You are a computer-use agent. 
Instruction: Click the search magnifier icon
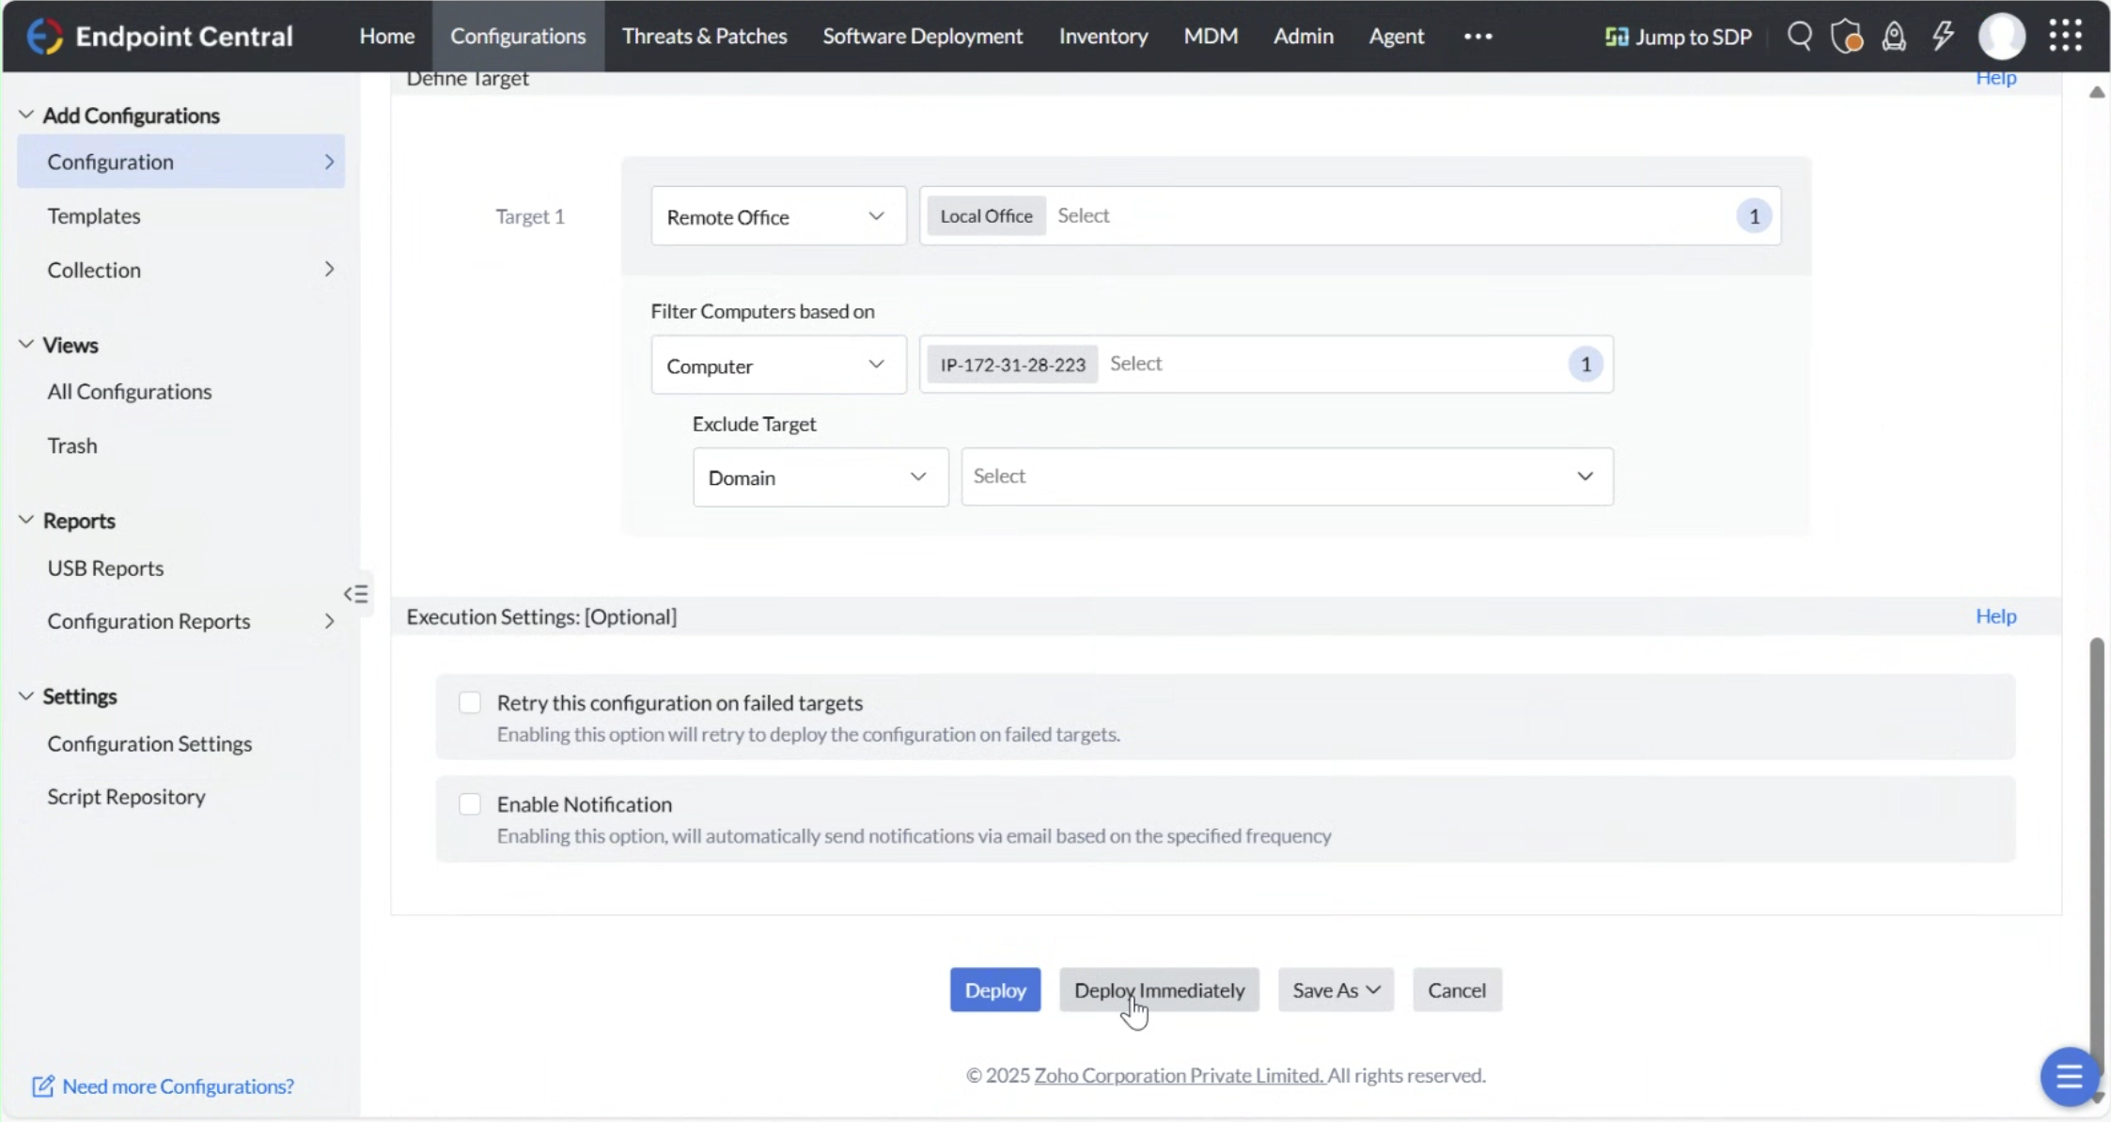coord(1799,36)
